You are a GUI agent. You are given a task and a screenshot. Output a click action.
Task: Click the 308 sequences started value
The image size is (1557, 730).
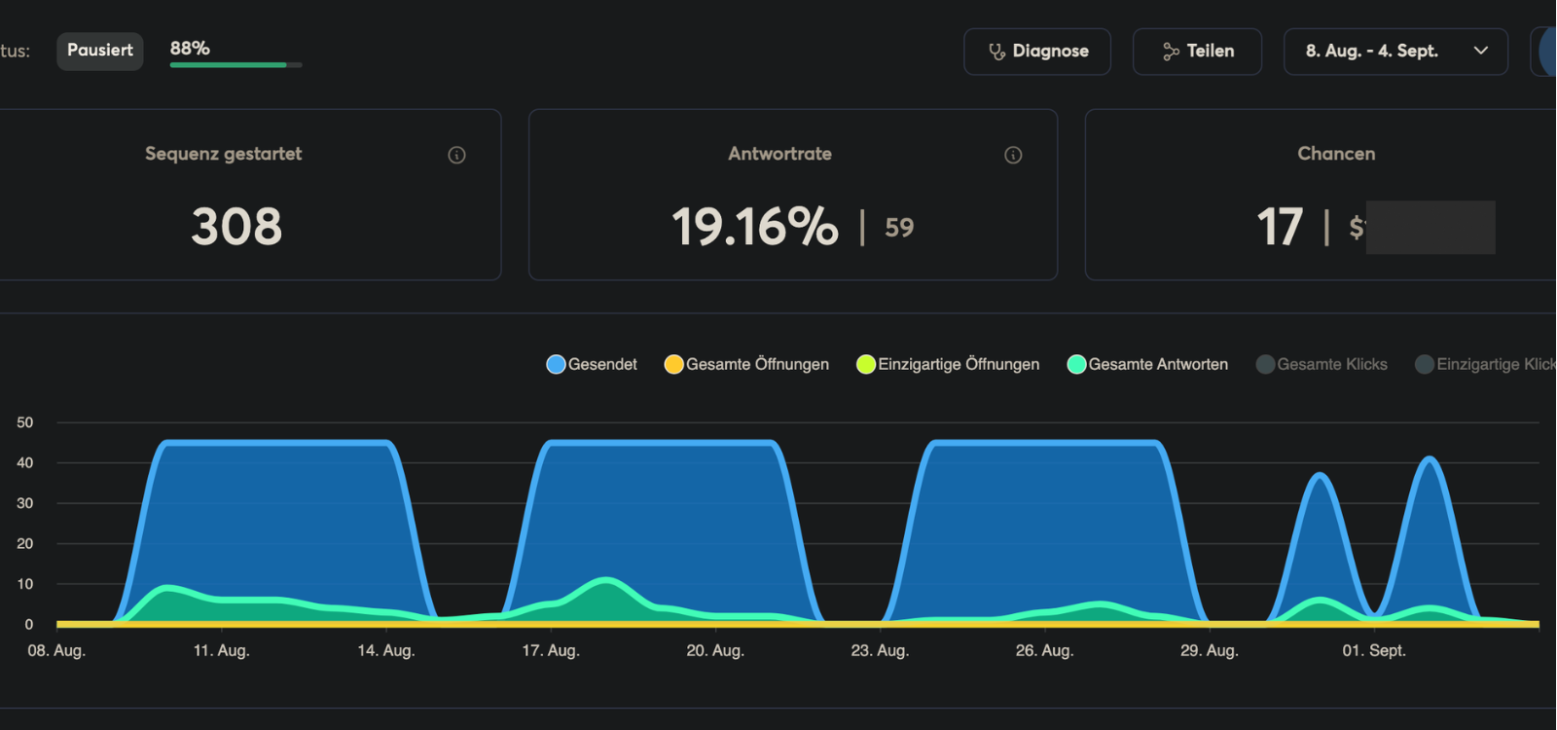tap(236, 227)
